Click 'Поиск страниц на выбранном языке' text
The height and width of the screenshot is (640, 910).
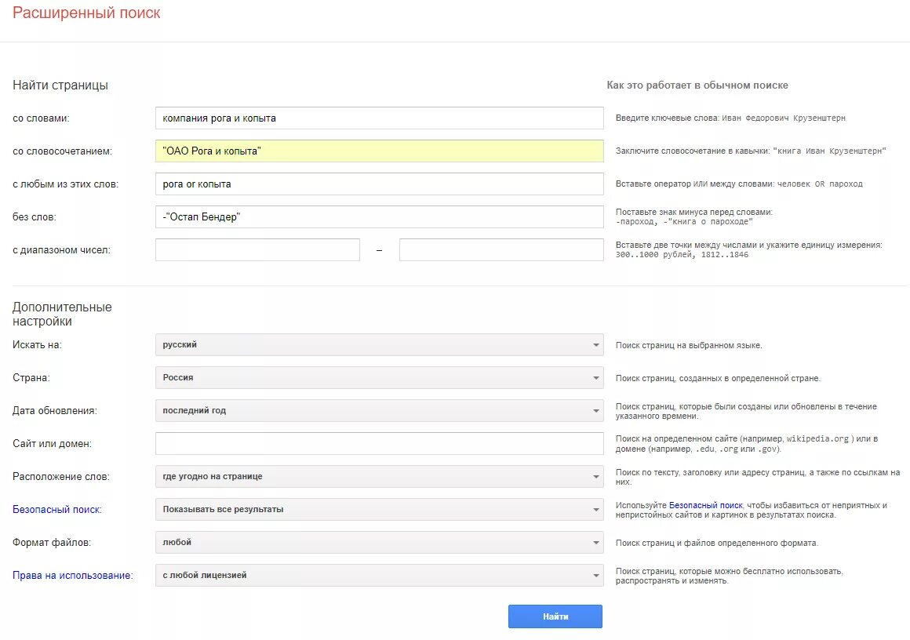point(689,345)
